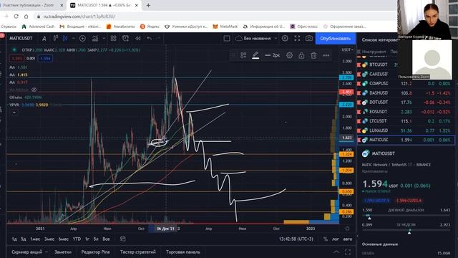
Task: Open the Indicators chart icon
Action: tap(95, 38)
